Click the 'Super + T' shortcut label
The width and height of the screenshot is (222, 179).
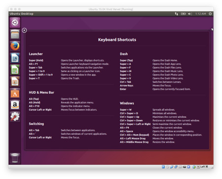34,78
